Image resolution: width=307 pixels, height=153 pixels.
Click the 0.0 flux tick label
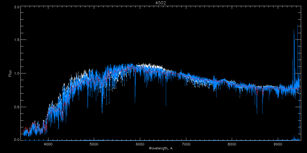pos(17,139)
